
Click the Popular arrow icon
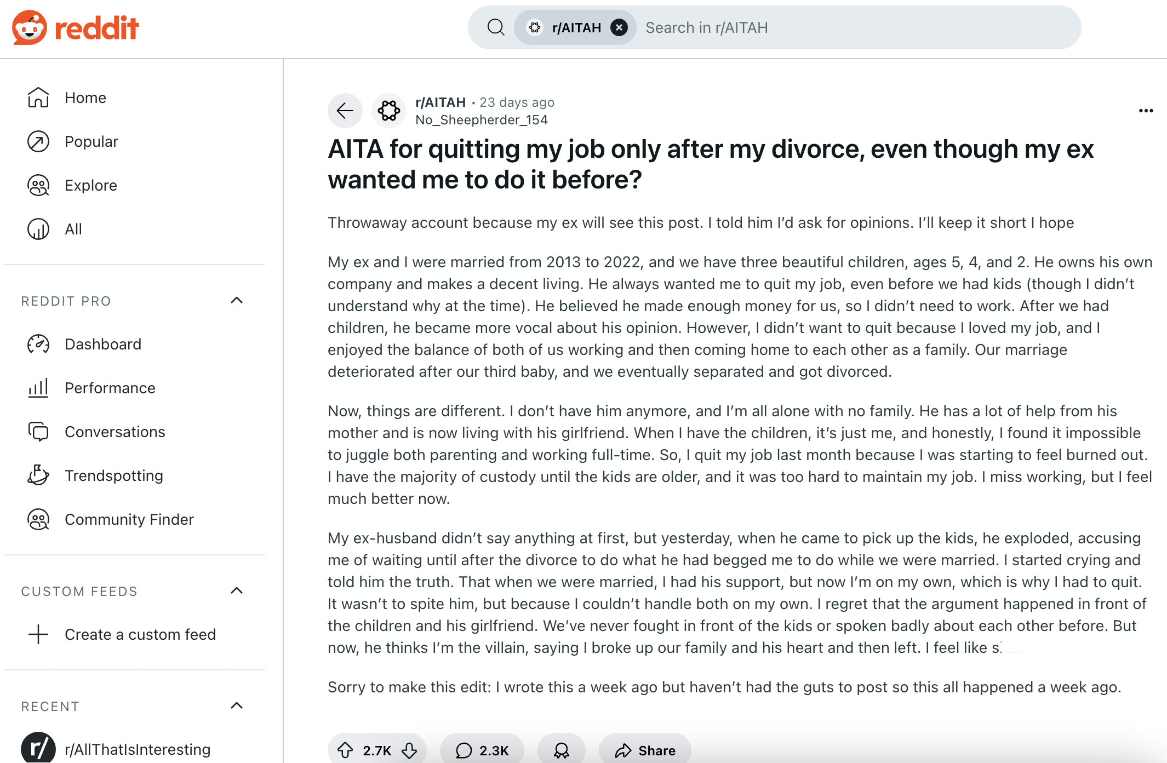click(38, 141)
